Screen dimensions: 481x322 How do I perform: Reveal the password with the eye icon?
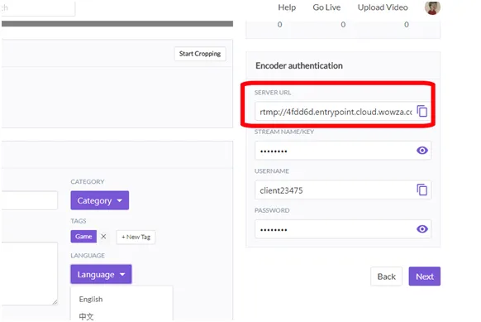pyautogui.click(x=422, y=229)
